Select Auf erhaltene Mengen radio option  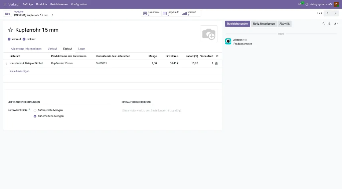[x=35, y=116]
